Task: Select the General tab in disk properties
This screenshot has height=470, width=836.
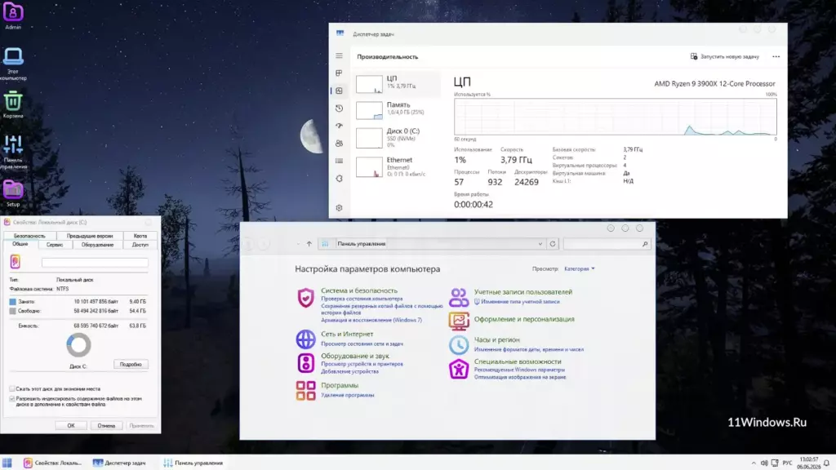Action: tap(20, 244)
